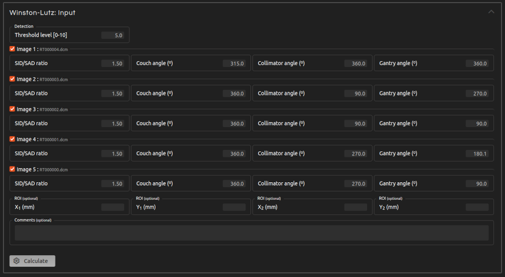Image resolution: width=505 pixels, height=277 pixels.
Task: Click the Calculate button
Action: point(32,261)
